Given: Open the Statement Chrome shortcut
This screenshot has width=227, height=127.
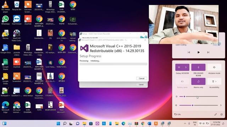Looking at the screenshot, I should [x=73, y=49].
